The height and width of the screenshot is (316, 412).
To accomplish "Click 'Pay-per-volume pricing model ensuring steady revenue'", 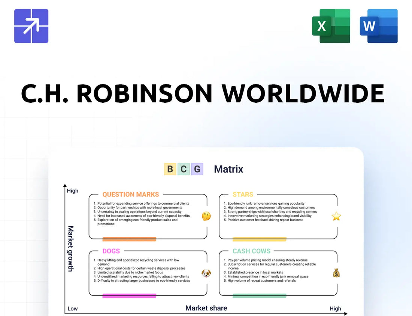I will [x=267, y=260].
